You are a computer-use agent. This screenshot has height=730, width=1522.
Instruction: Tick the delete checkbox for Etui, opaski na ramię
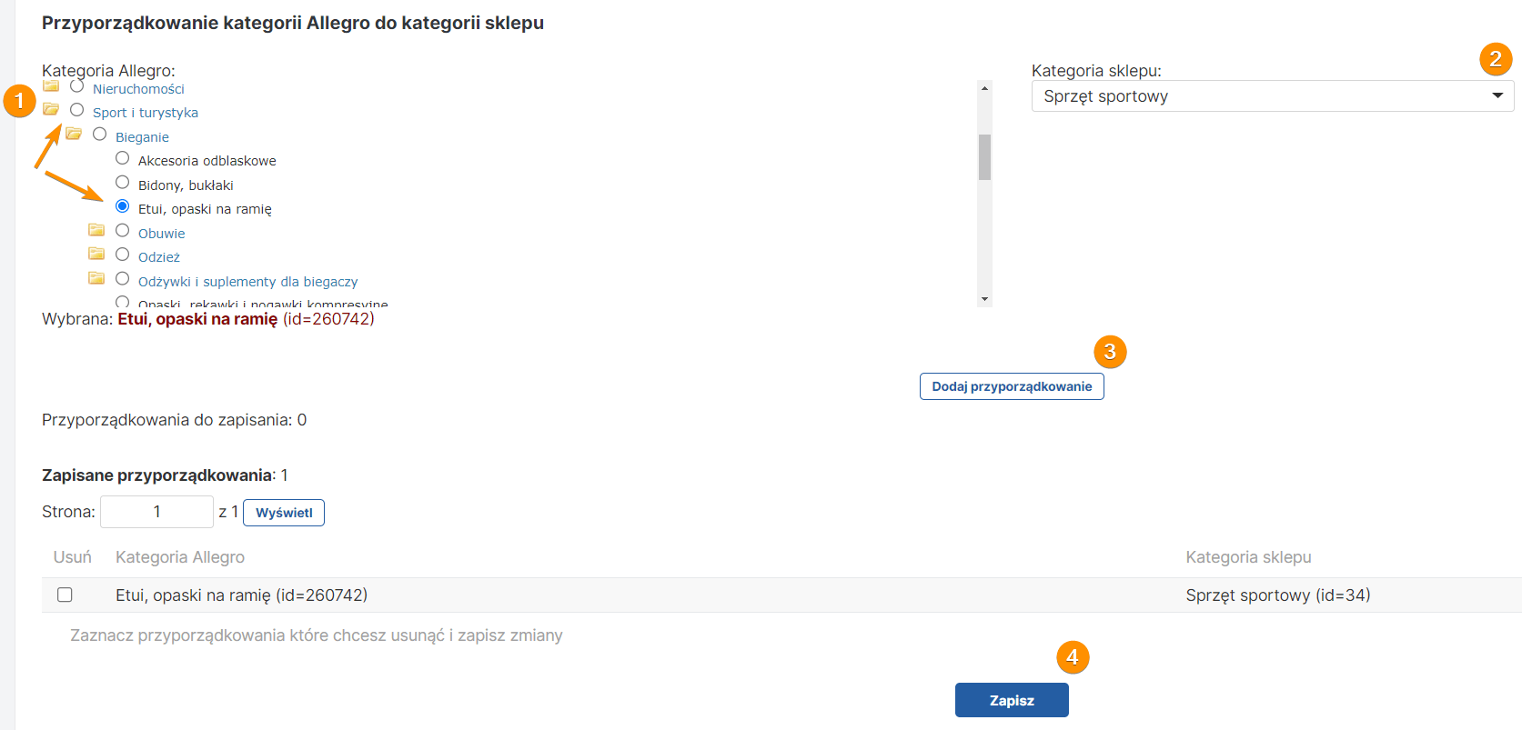tap(65, 595)
